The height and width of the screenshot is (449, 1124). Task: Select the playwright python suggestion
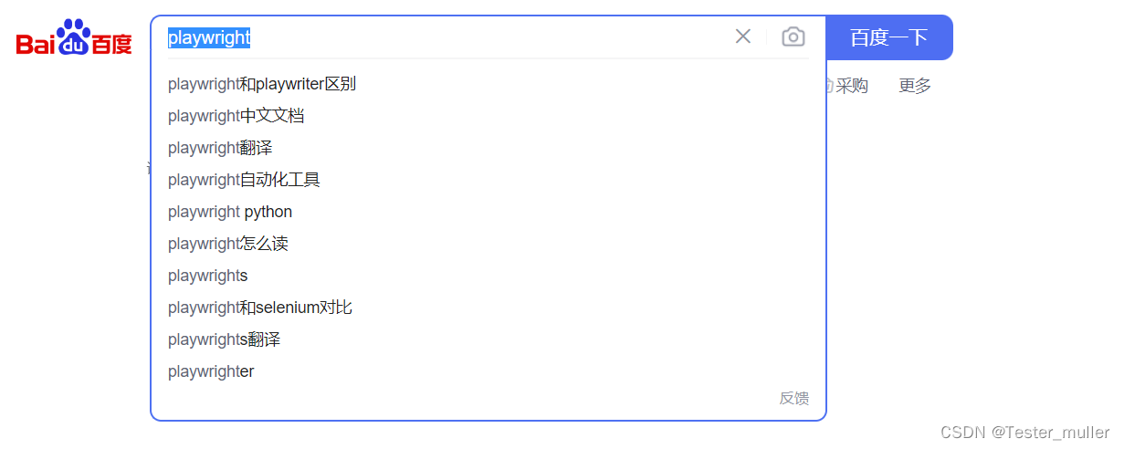click(230, 212)
